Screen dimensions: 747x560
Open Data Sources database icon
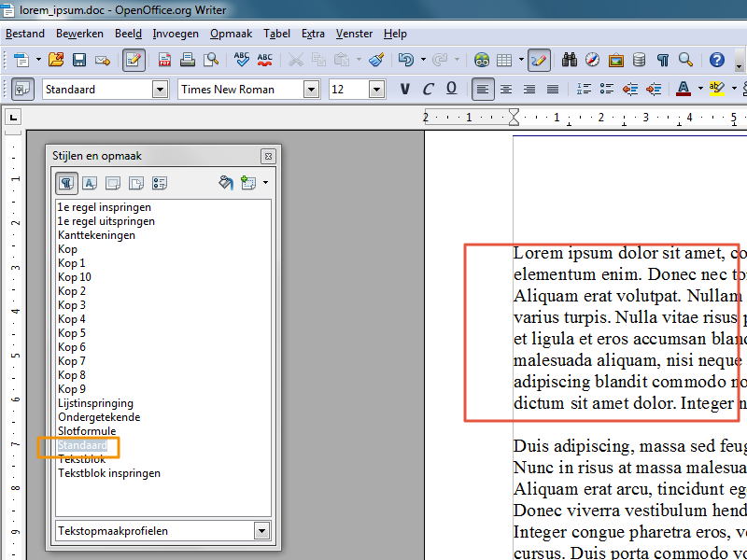point(639,60)
